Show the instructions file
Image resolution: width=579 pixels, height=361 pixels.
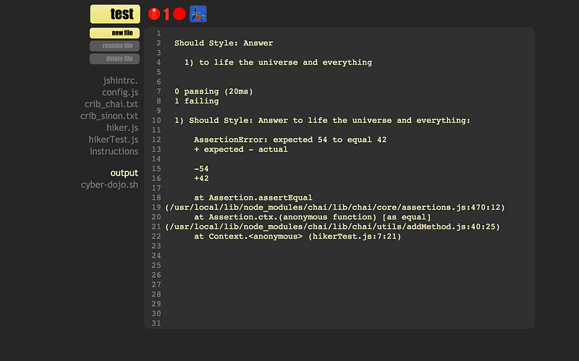click(x=114, y=151)
